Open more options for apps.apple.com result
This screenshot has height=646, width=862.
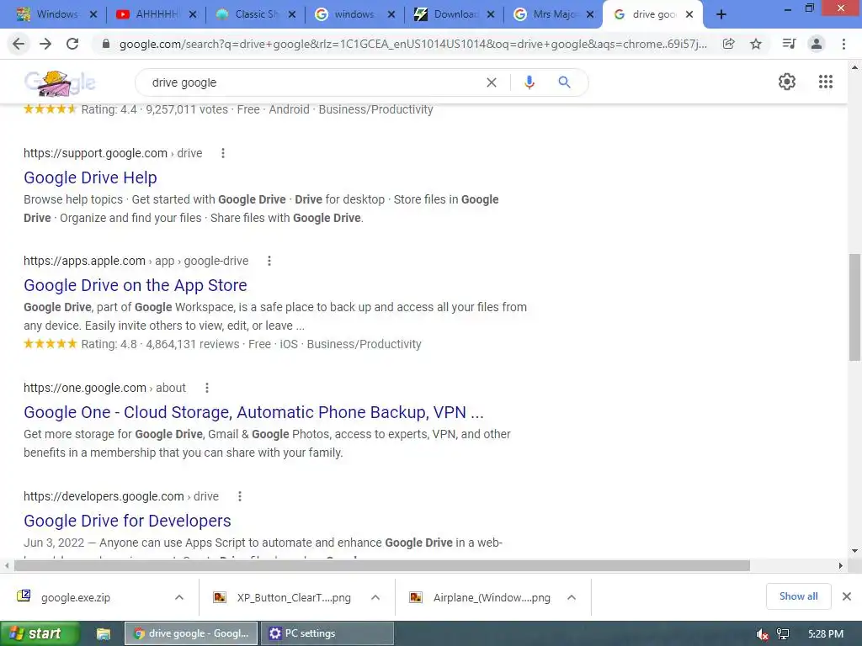pos(269,261)
